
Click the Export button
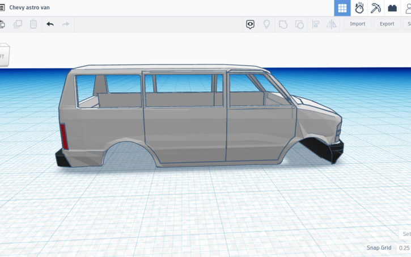tap(387, 24)
